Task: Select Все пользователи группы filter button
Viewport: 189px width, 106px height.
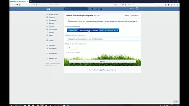Action: pyautogui.click(x=109, y=30)
